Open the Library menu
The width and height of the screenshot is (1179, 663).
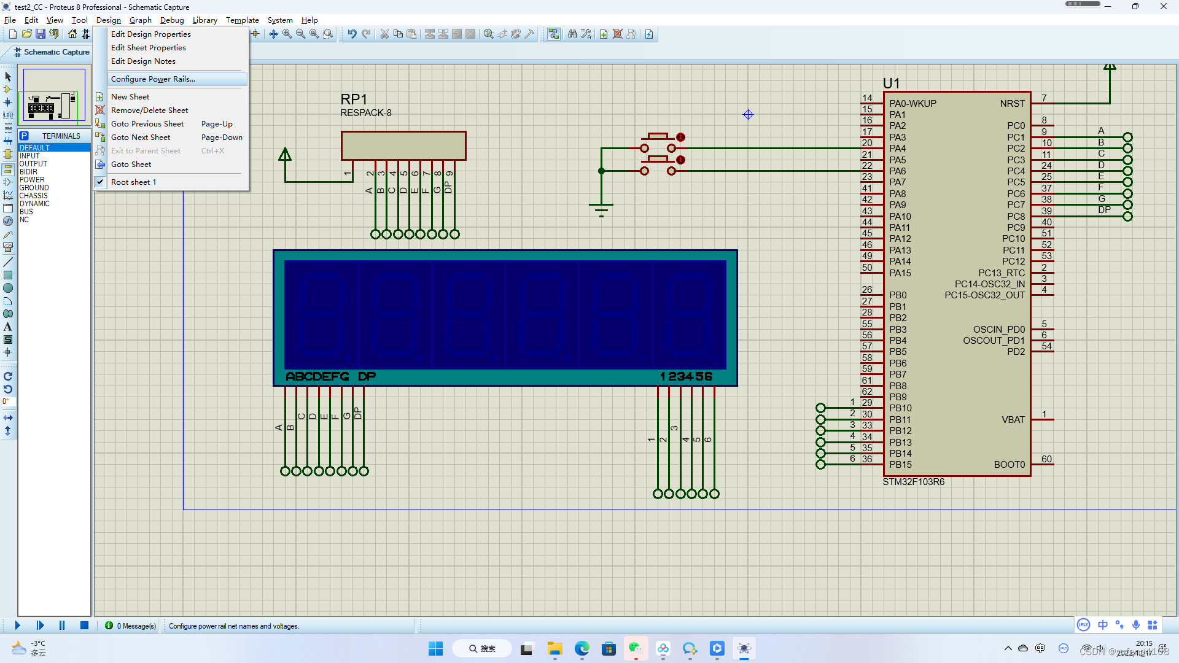(204, 20)
